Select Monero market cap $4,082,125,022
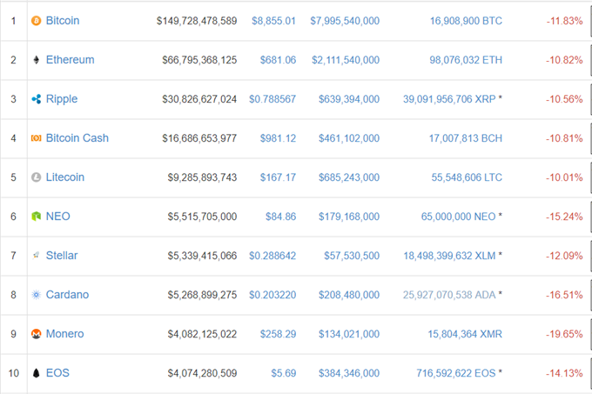The height and width of the screenshot is (394, 592). click(202, 335)
